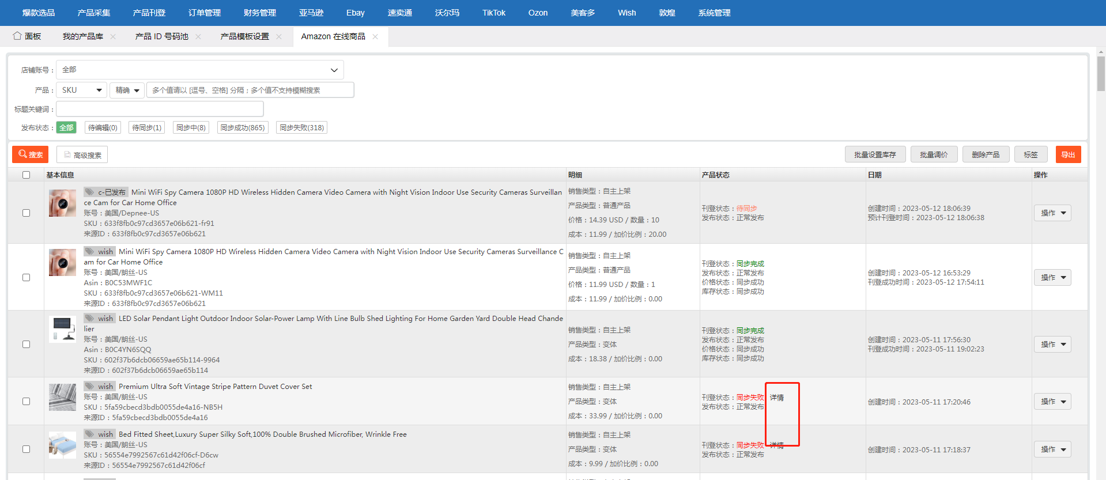Viewport: 1106px width, 480px height.
Task: Open 操作 dropdown for Depnee-US row
Action: 1052,213
